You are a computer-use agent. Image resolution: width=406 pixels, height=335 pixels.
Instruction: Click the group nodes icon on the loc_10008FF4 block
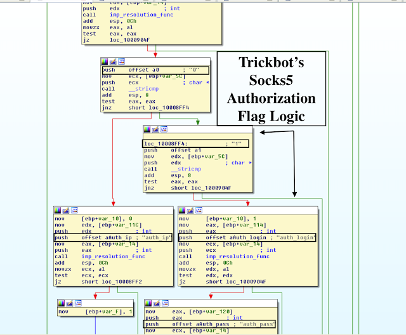(x=163, y=129)
